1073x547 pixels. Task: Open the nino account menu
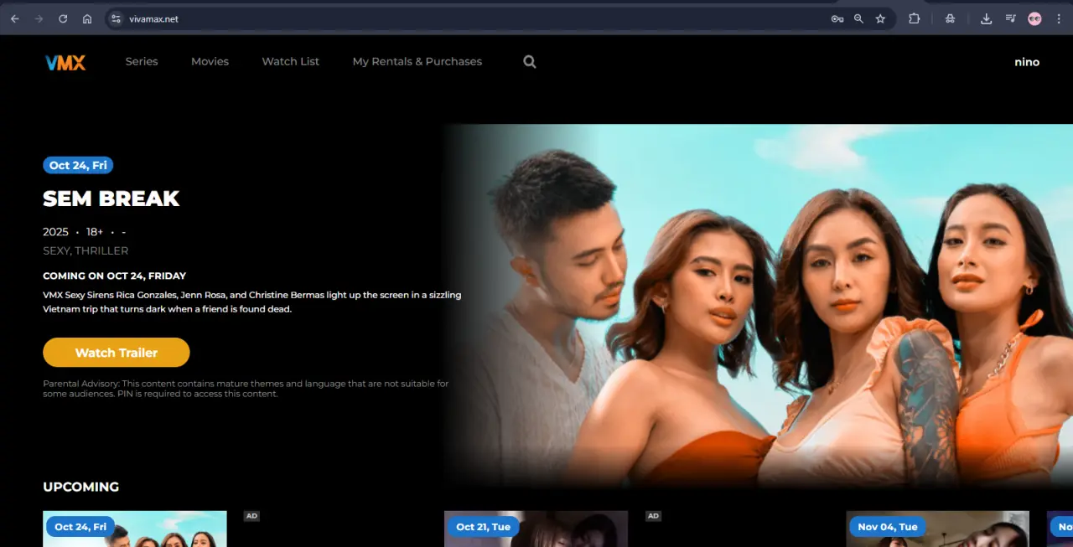(1027, 62)
